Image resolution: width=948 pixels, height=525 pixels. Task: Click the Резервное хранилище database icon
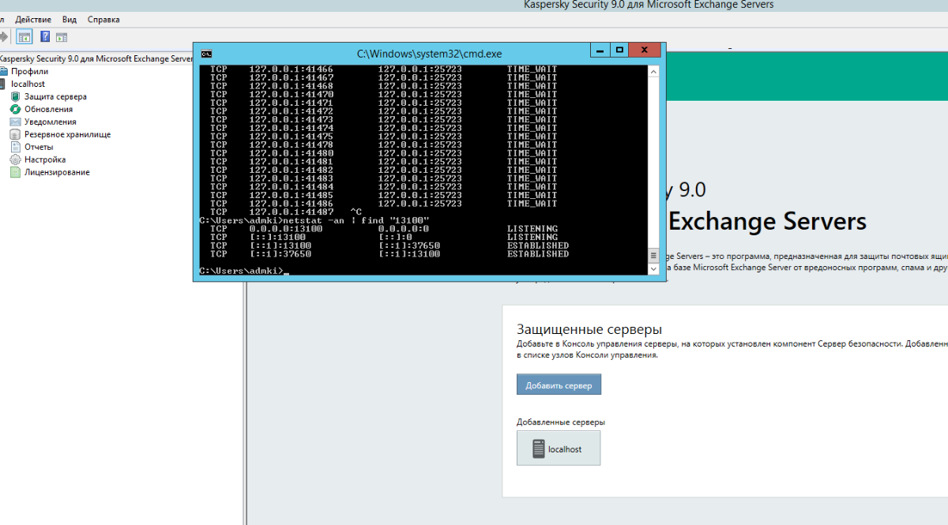point(15,134)
